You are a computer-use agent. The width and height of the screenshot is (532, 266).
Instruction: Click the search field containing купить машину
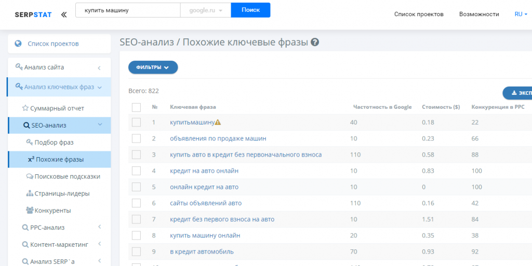(128, 10)
